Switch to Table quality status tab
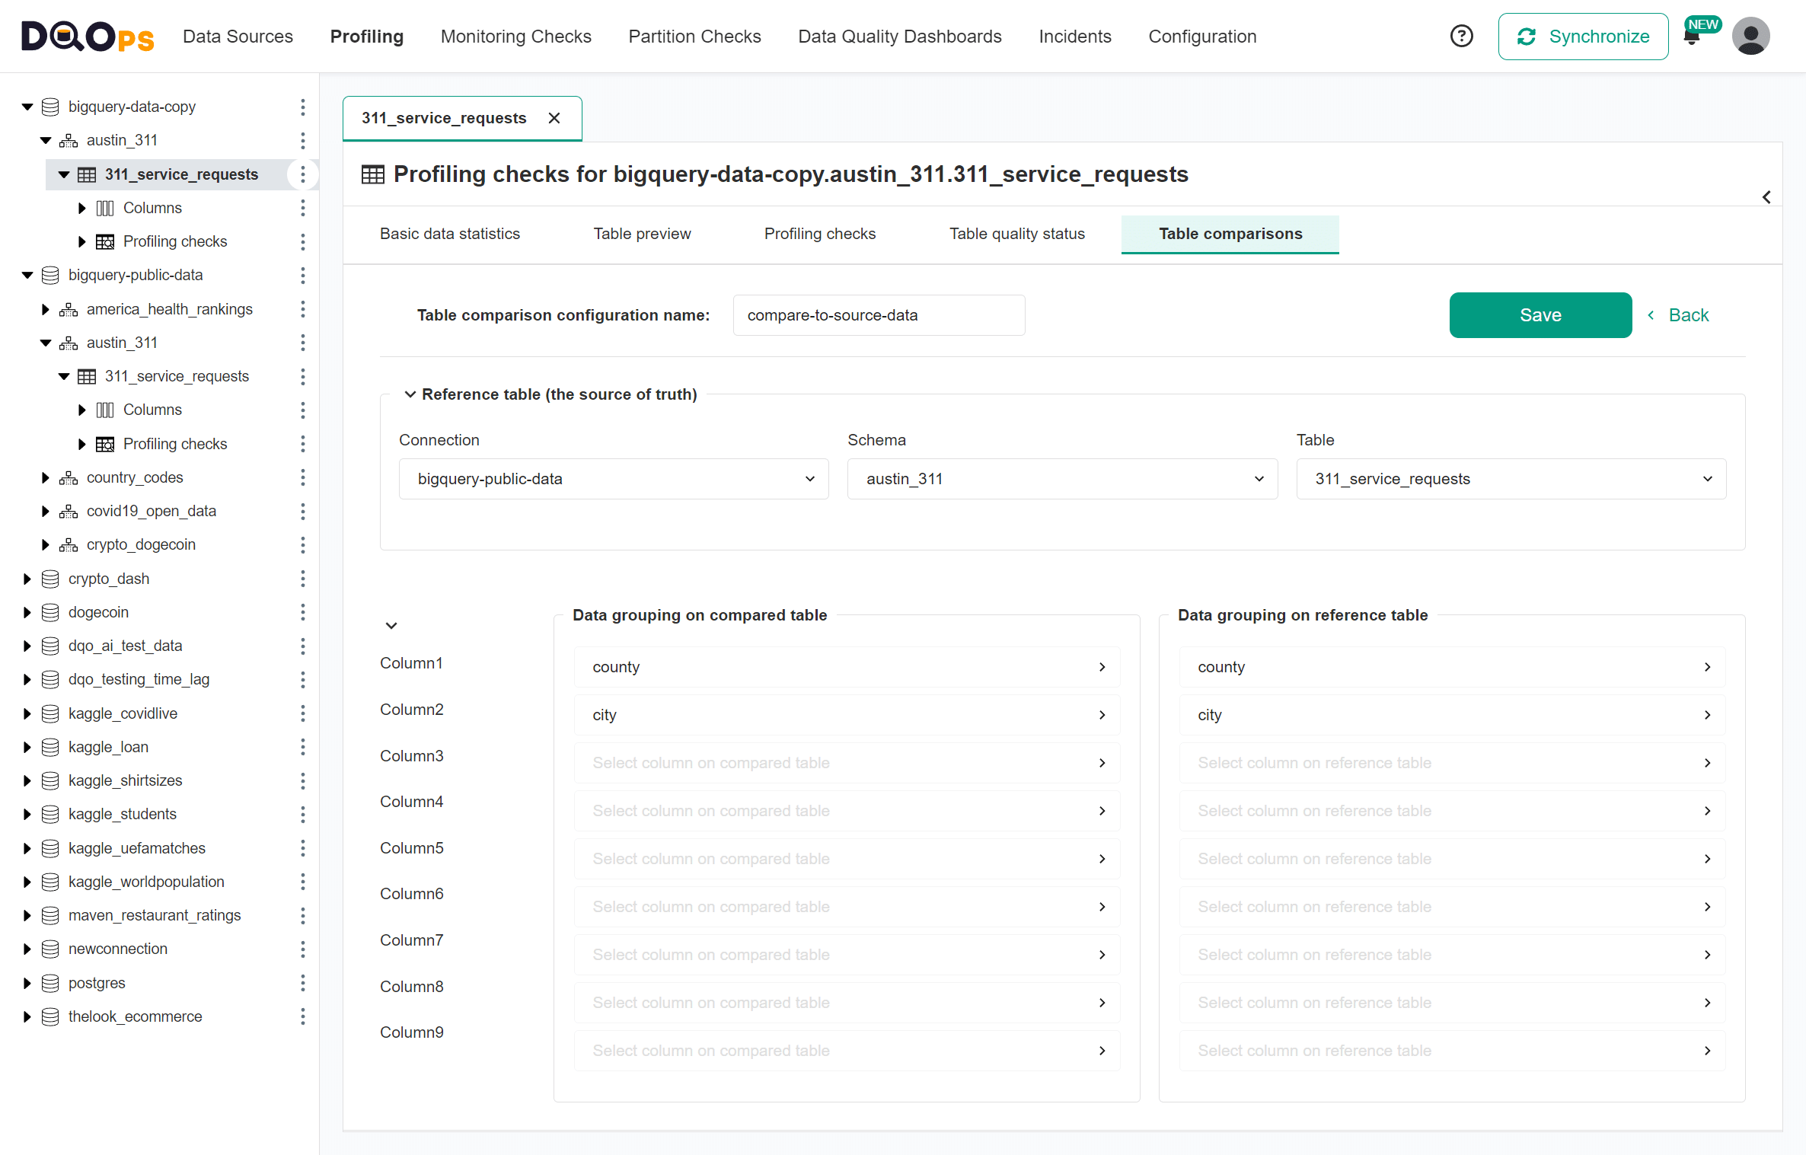The width and height of the screenshot is (1806, 1155). [x=1016, y=234]
